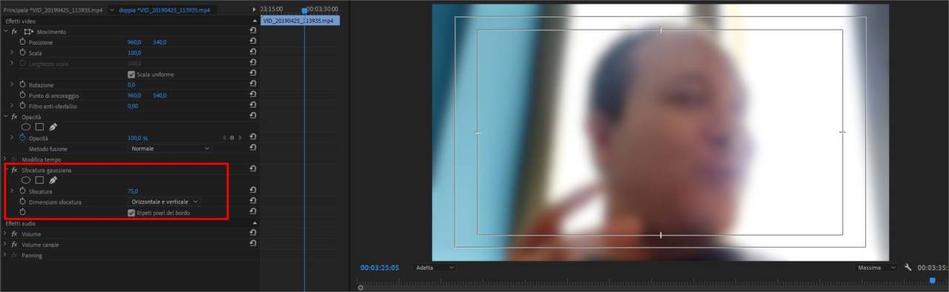Select pen mask tool under Sfocatura gaussiana
Image resolution: width=949 pixels, height=292 pixels.
point(53,180)
